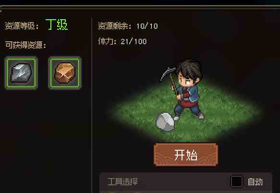Click the green frame around copper ore

coord(65,73)
